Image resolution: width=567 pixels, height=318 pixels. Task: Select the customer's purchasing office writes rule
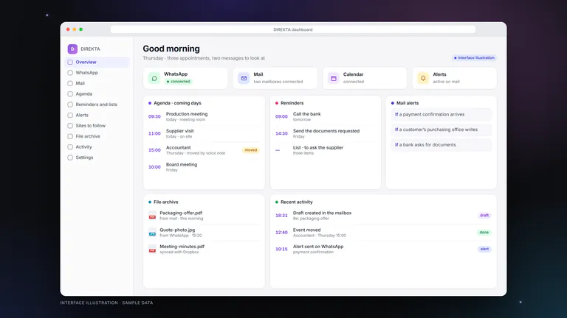point(441,130)
